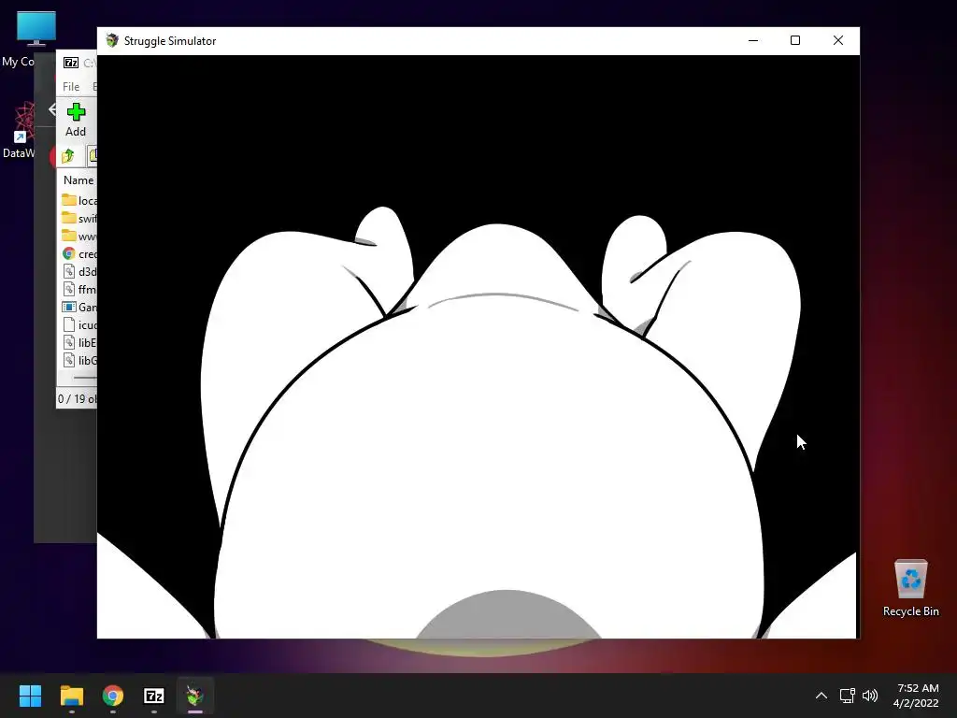Viewport: 957px width, 718px height.
Task: Minimize the Struggle Simulator window
Action: click(753, 40)
